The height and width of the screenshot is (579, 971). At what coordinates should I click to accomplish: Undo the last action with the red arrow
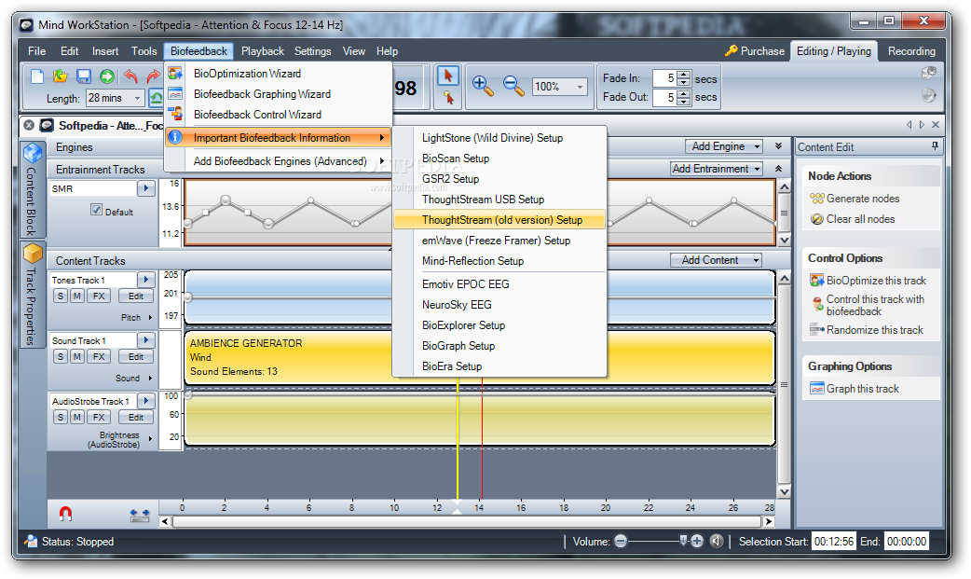130,76
